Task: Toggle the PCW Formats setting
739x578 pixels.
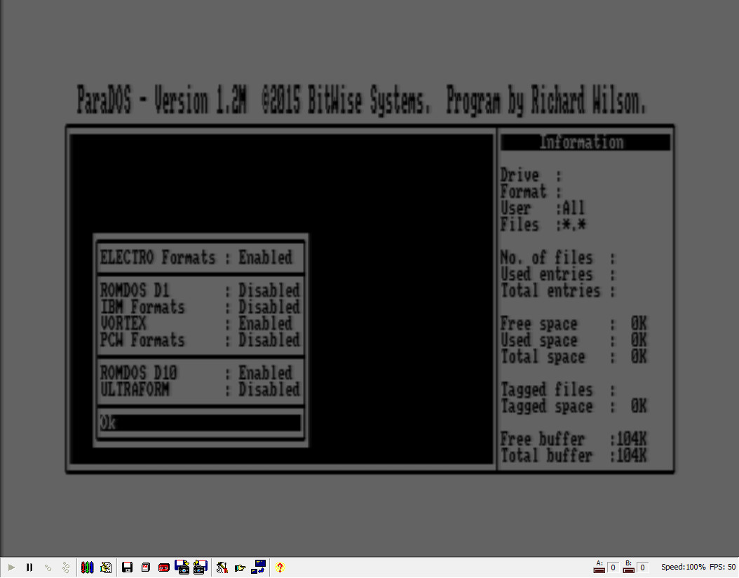Action: tap(200, 340)
